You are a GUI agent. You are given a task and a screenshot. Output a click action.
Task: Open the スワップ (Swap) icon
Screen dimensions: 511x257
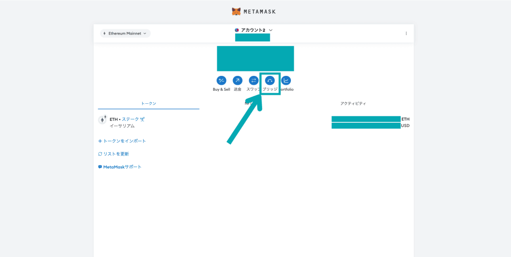[x=254, y=80]
